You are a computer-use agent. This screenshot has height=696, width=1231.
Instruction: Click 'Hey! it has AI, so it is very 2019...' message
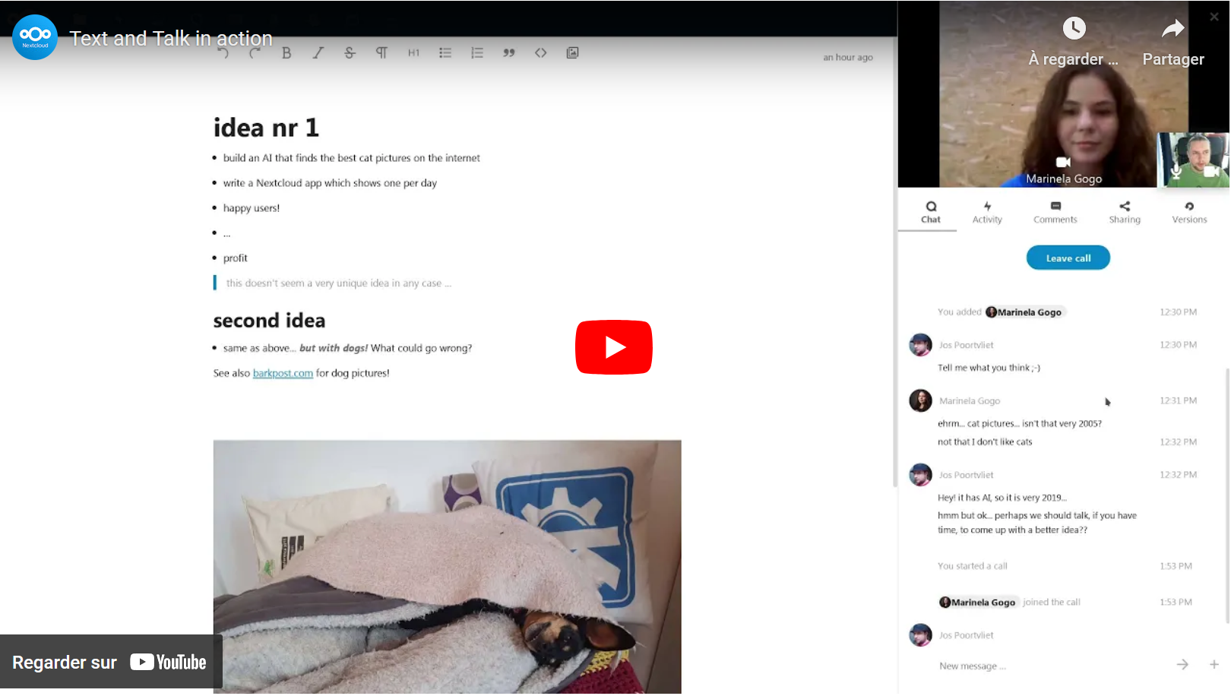pos(1002,498)
